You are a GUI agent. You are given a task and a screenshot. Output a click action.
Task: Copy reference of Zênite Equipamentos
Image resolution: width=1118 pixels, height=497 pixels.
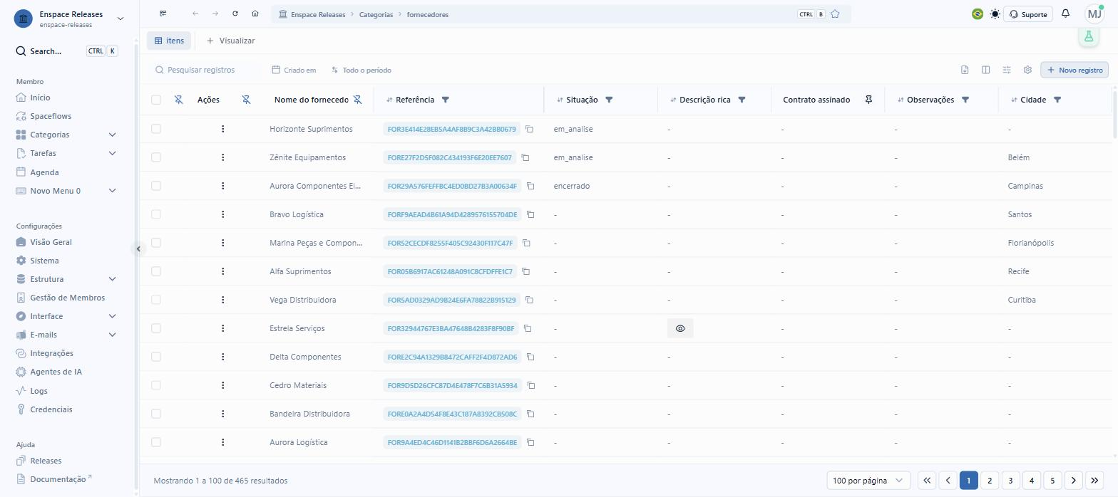(x=525, y=157)
